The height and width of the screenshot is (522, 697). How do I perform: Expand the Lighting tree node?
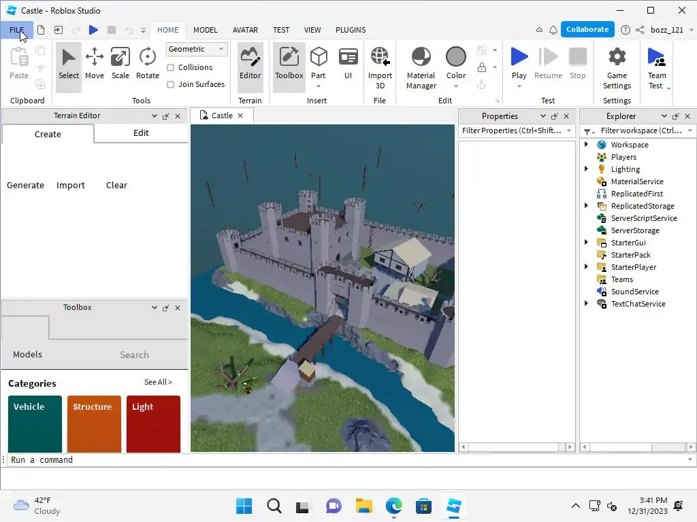coord(586,169)
